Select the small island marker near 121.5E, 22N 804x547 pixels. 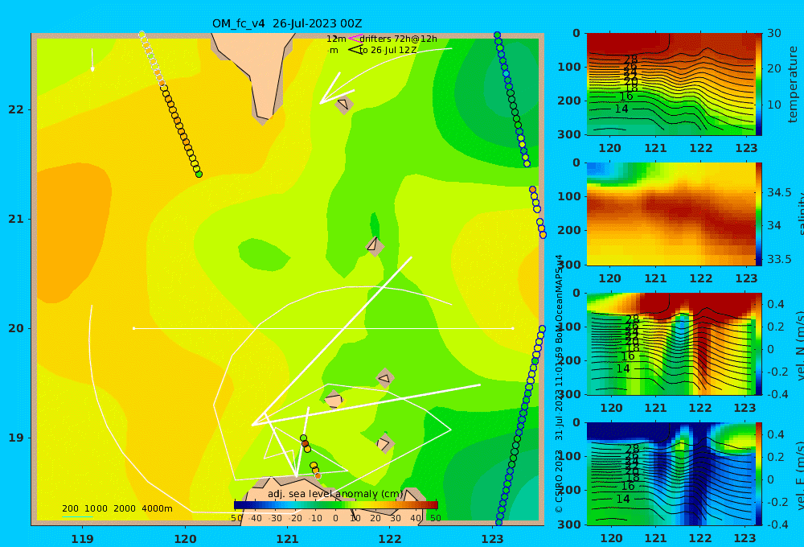(x=344, y=105)
